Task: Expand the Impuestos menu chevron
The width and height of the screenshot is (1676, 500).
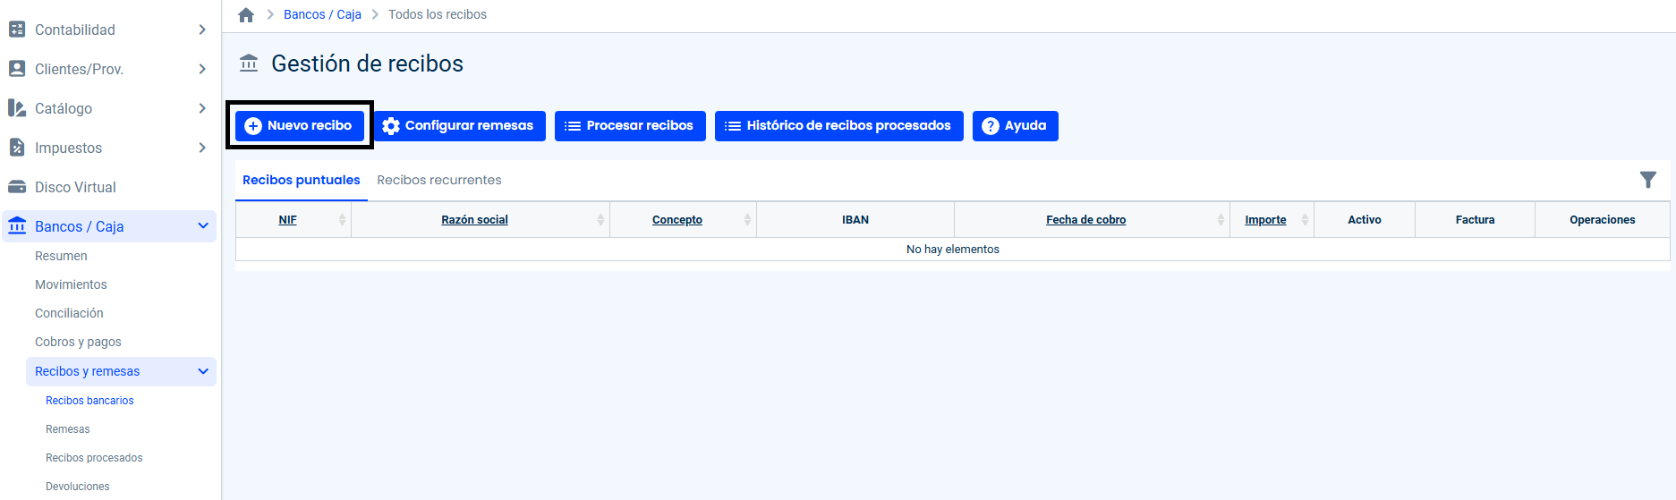Action: (x=202, y=148)
